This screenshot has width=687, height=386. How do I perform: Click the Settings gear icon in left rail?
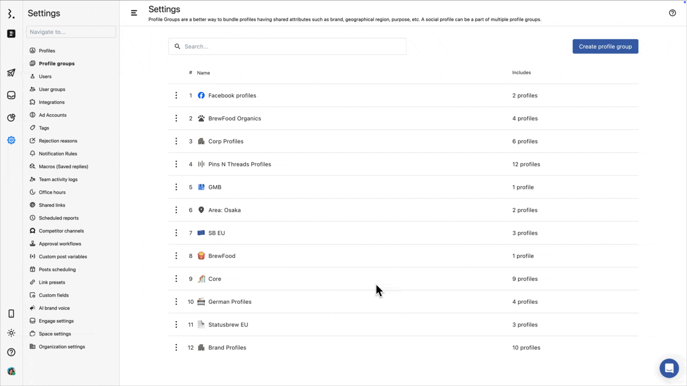11,140
